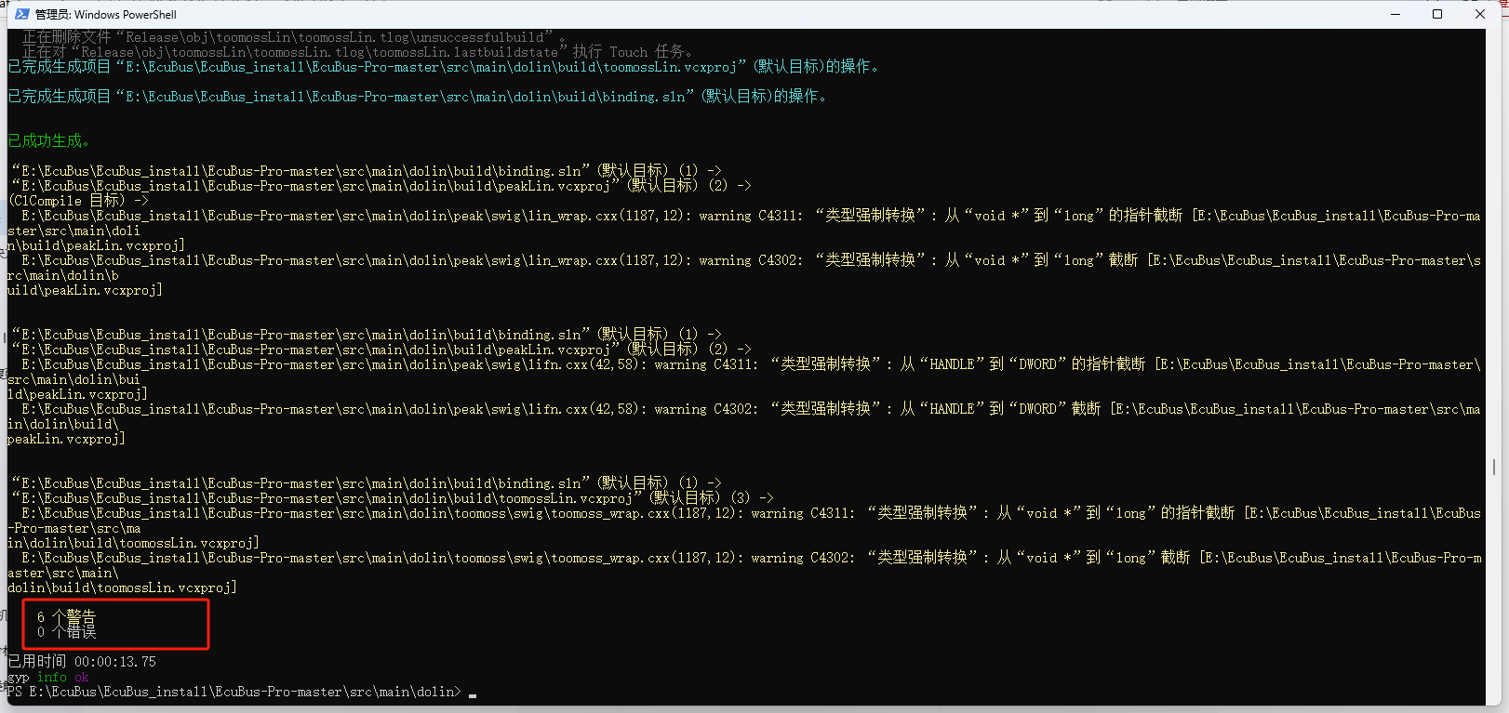Click the line with 执行 Touch 任务

(357, 52)
